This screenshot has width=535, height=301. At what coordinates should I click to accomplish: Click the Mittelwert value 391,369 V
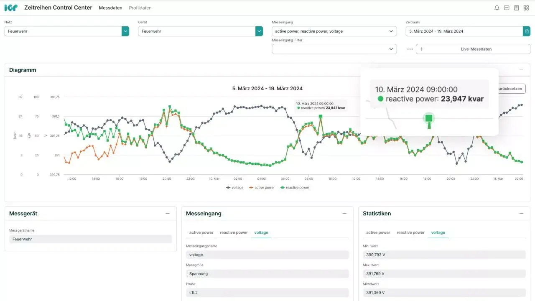444,293
